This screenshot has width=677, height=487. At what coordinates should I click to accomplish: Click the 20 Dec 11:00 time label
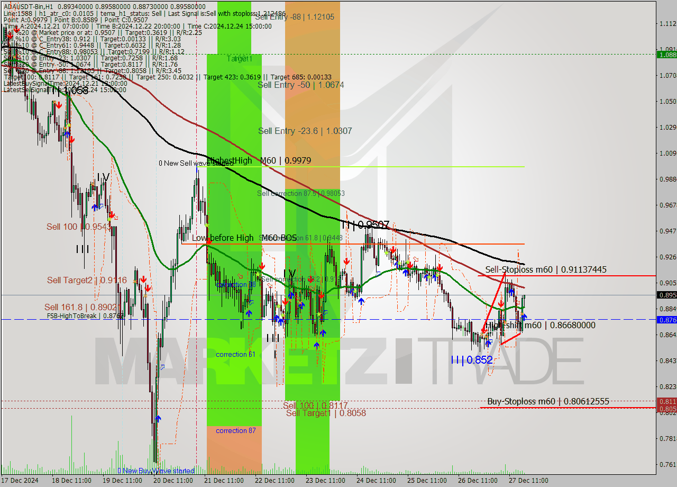(x=173, y=481)
